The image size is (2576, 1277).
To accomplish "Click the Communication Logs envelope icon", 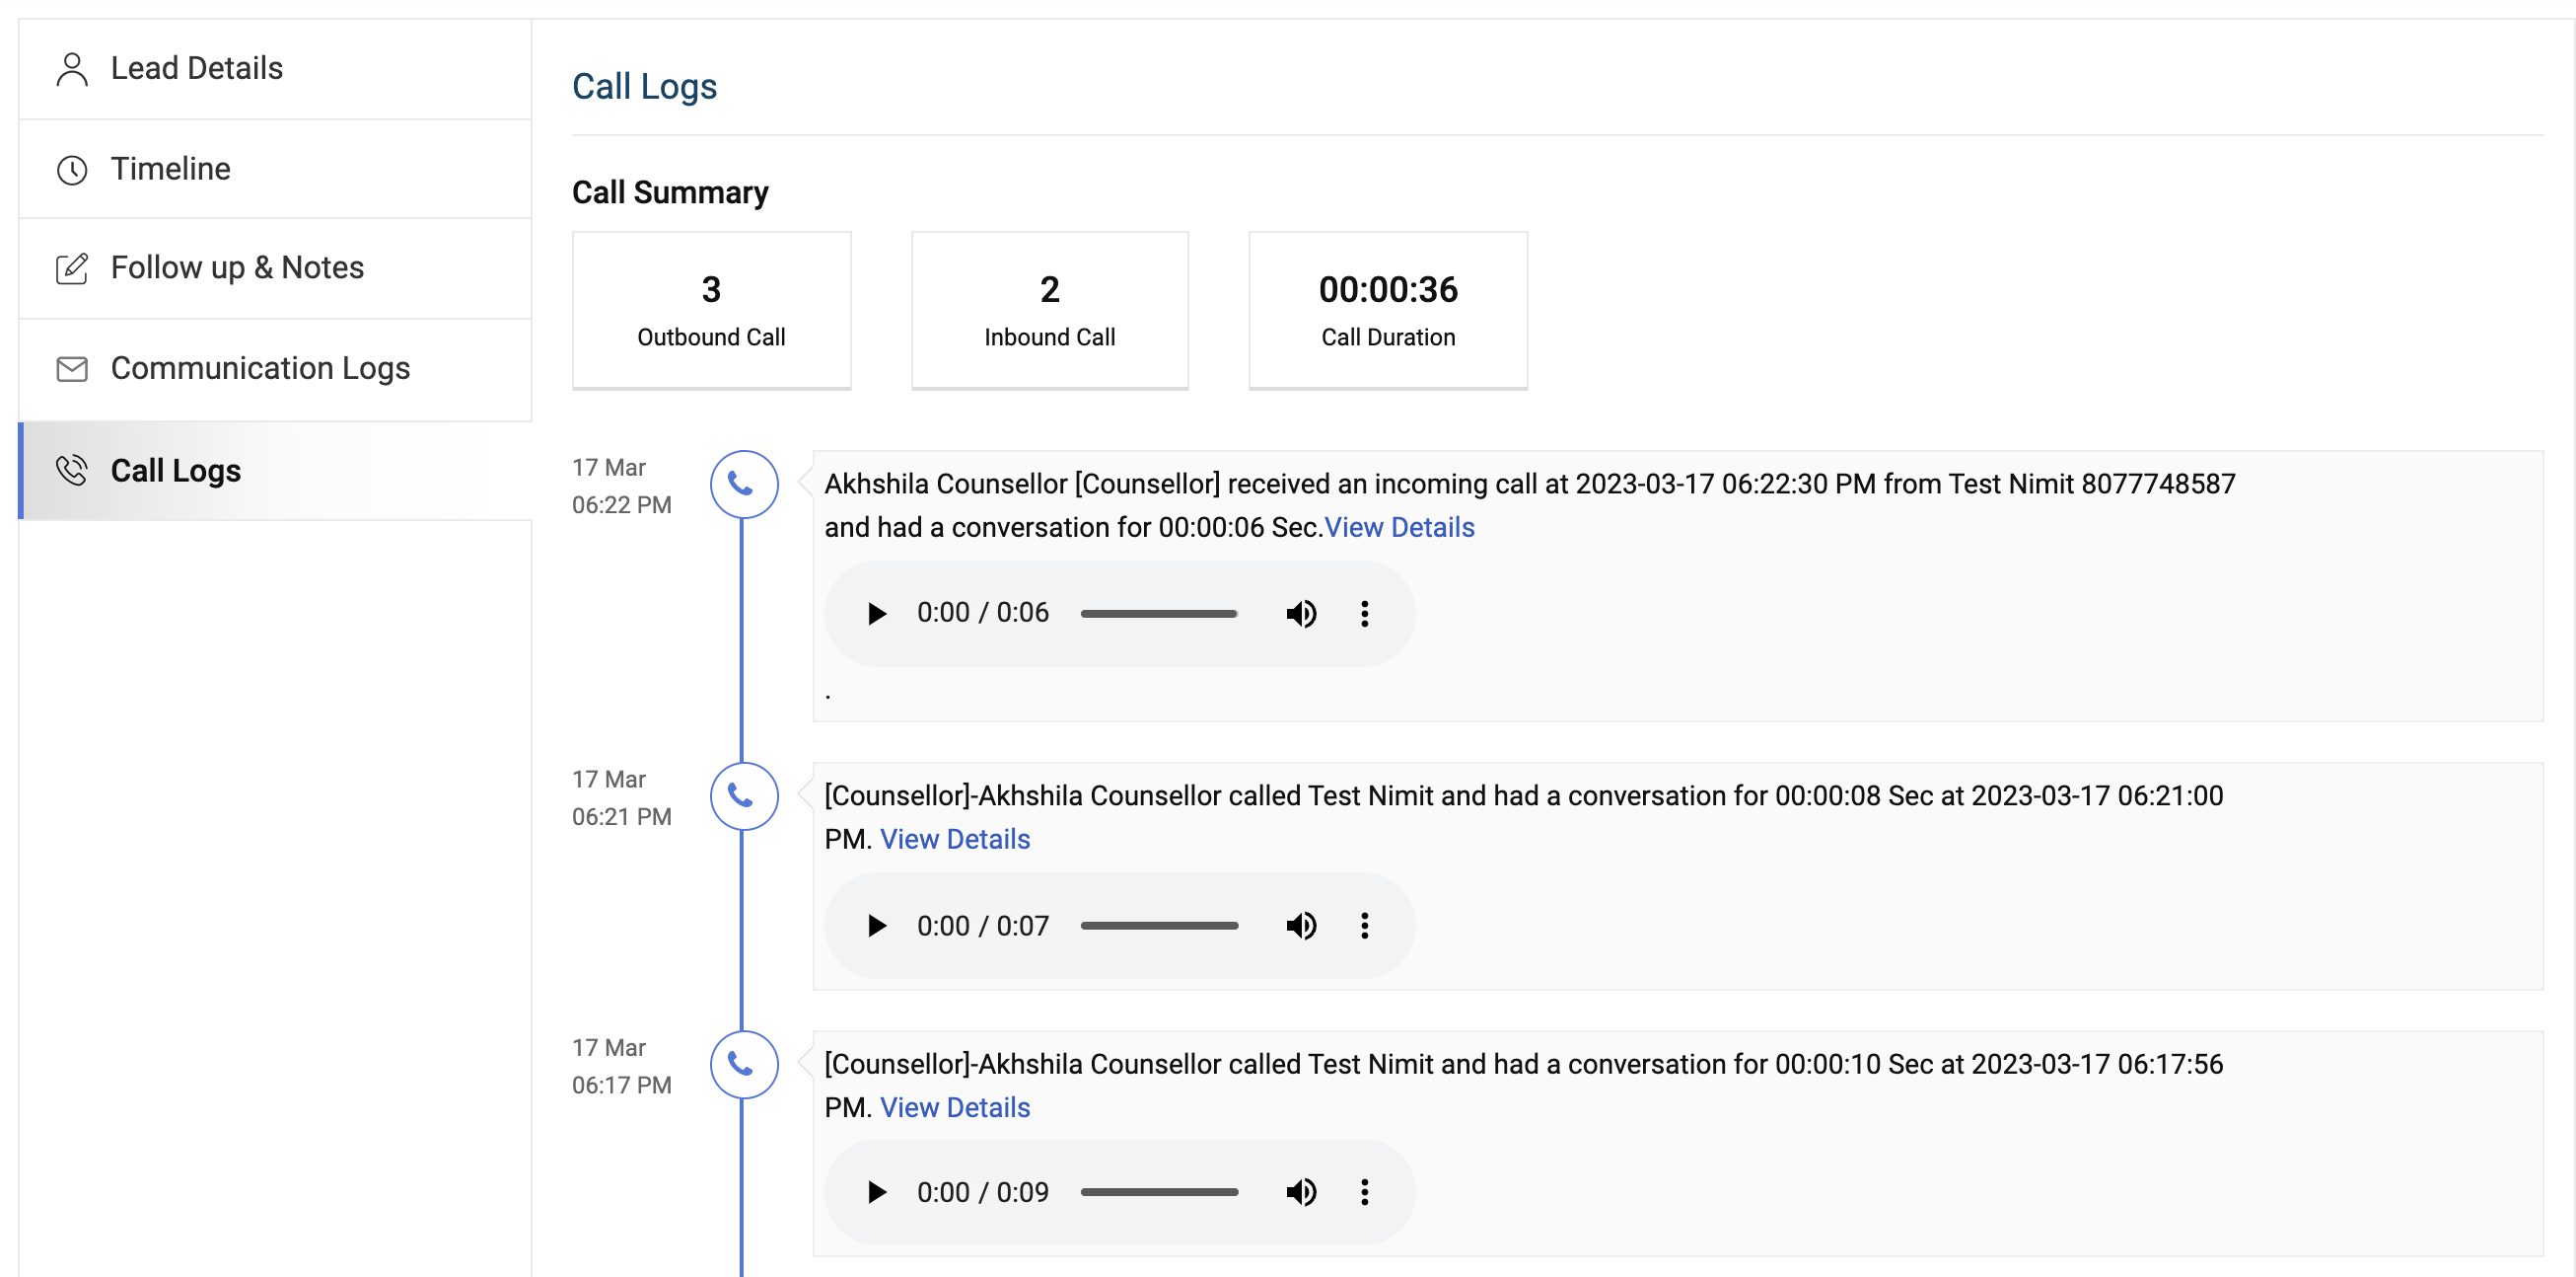I will 72,369.
